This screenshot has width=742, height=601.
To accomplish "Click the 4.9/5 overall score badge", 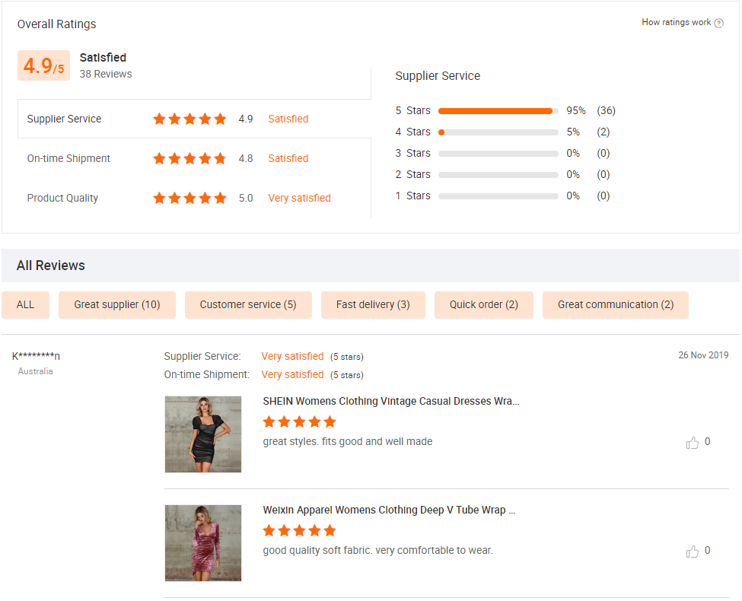I will click(x=43, y=65).
